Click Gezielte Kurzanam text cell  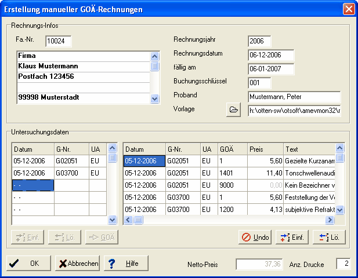coord(309,161)
